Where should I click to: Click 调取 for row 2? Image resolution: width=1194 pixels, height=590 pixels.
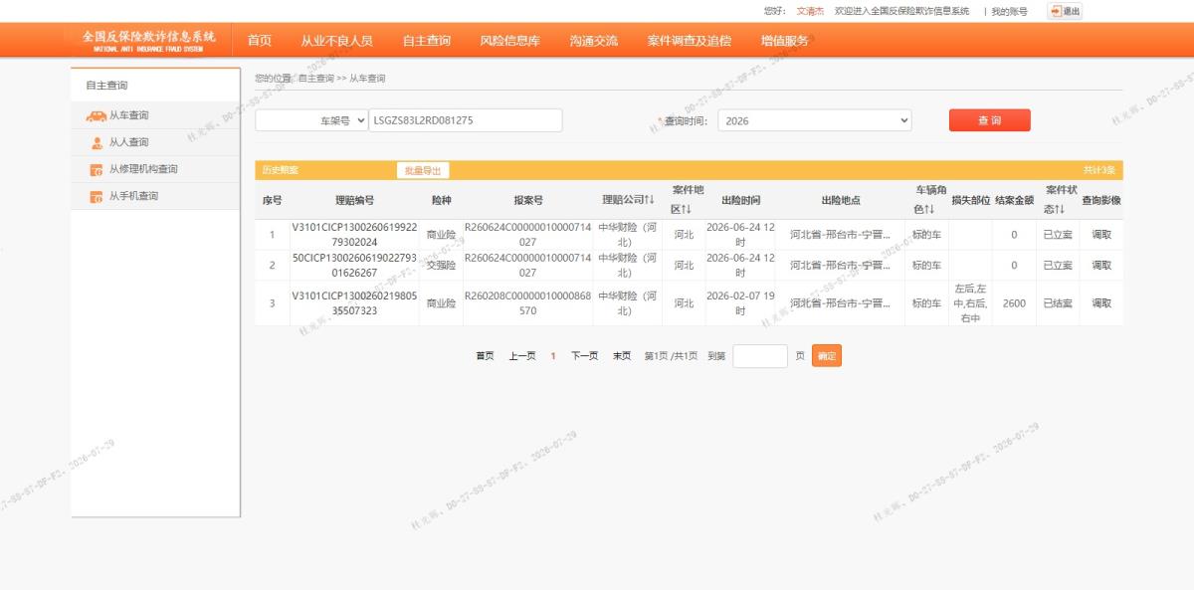[1101, 266]
